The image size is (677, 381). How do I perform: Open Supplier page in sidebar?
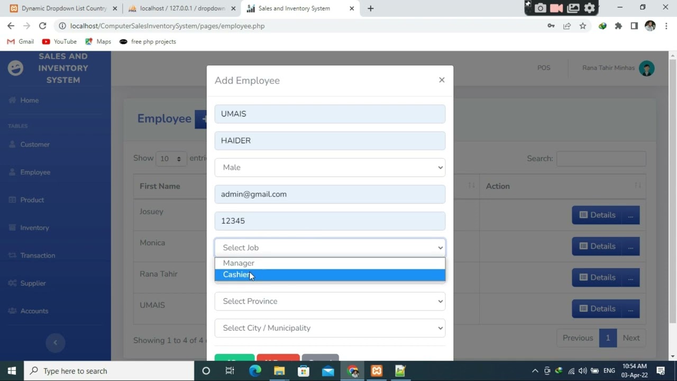(x=28, y=283)
